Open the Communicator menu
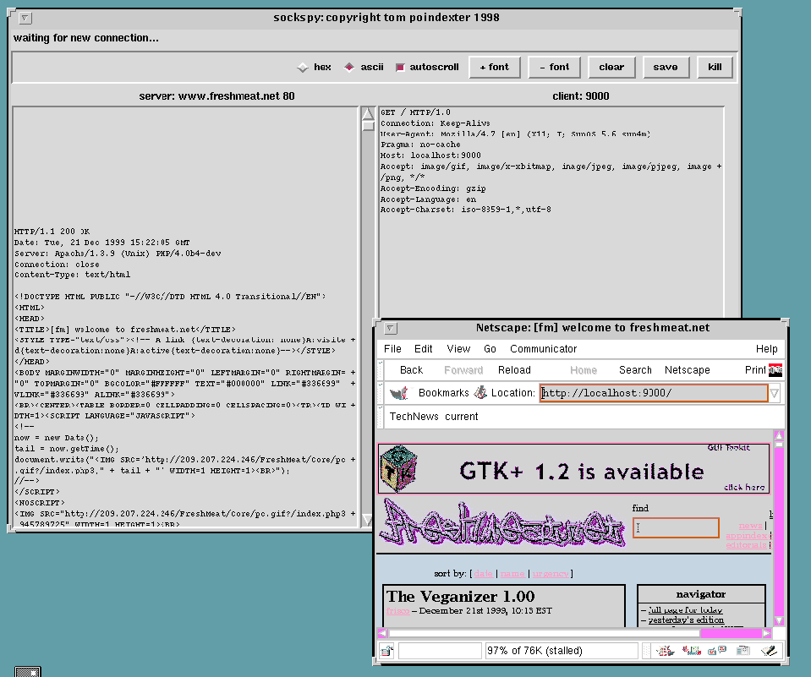This screenshot has width=811, height=677. (543, 349)
